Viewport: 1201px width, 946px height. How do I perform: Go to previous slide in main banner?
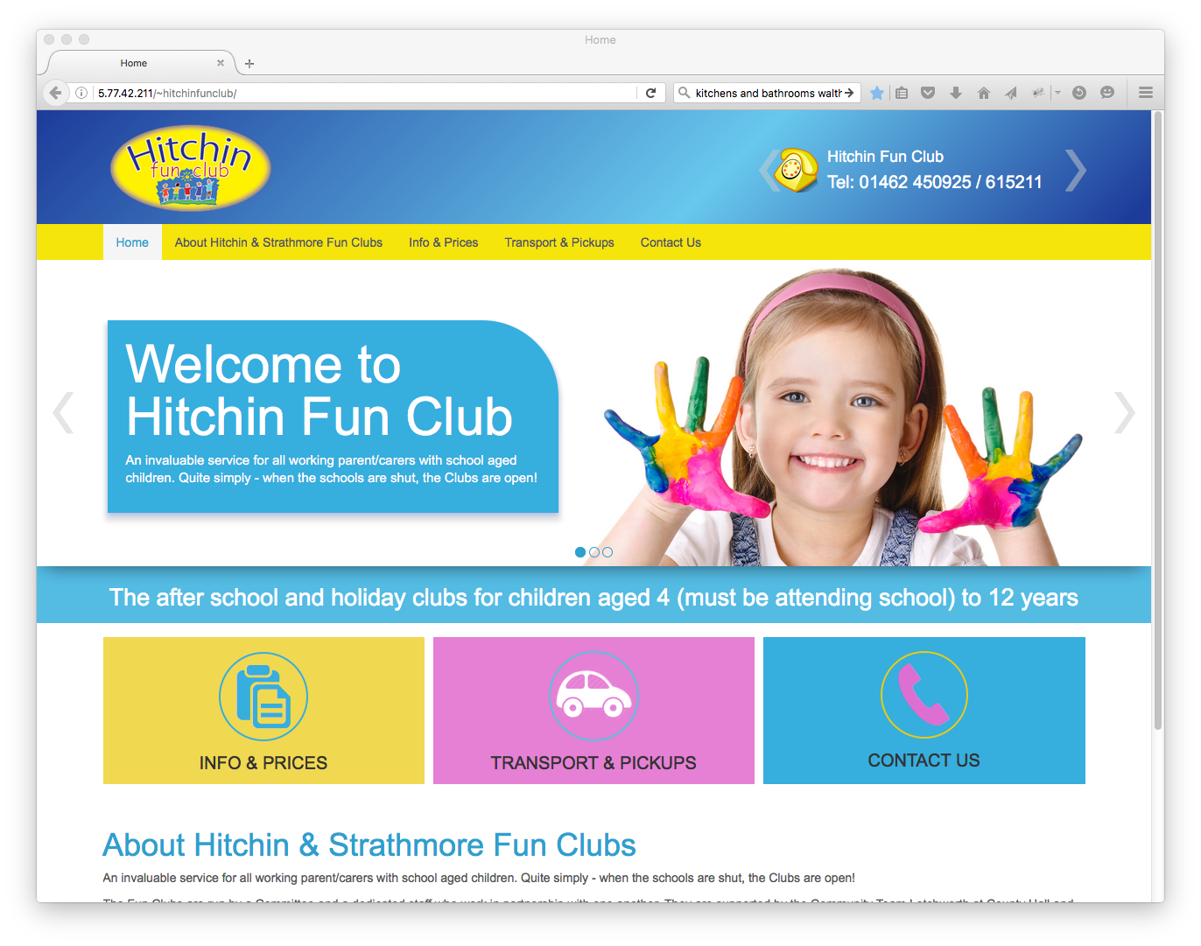(x=63, y=413)
